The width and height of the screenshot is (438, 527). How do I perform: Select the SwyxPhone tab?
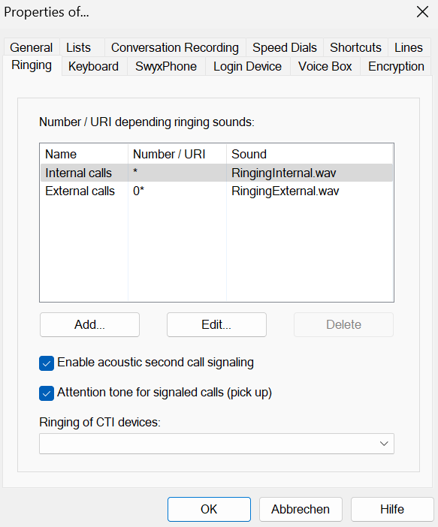166,66
